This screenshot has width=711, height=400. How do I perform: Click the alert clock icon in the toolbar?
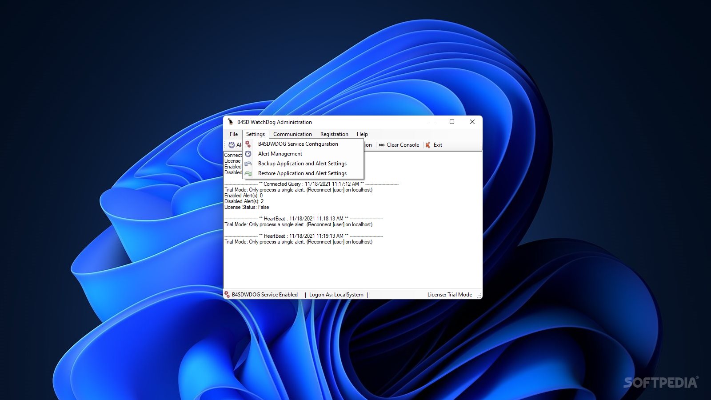[x=232, y=145]
